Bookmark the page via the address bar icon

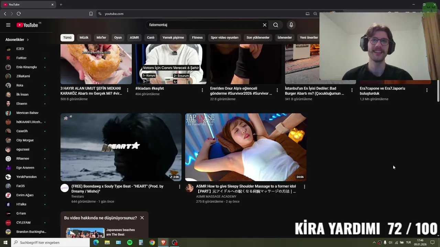(91, 14)
